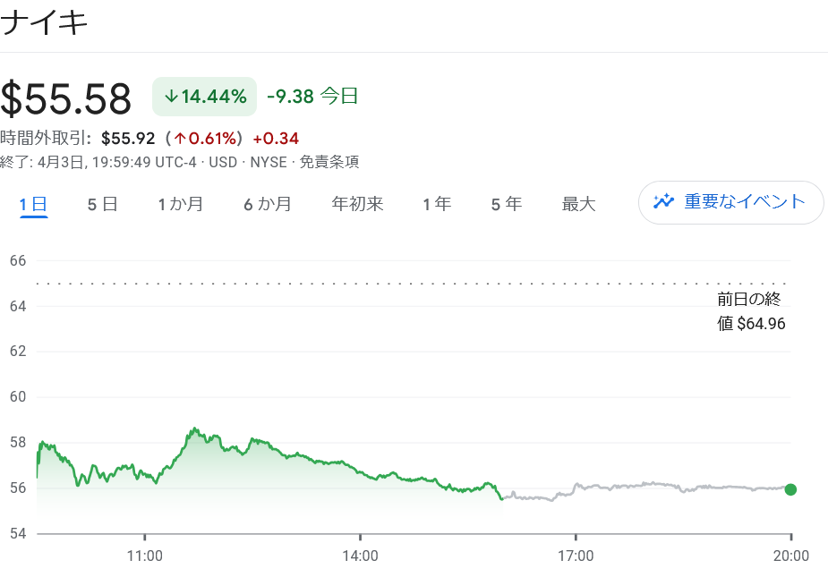The height and width of the screenshot is (577, 828).
Task: Select the 1日 range tab
Action: (x=33, y=204)
